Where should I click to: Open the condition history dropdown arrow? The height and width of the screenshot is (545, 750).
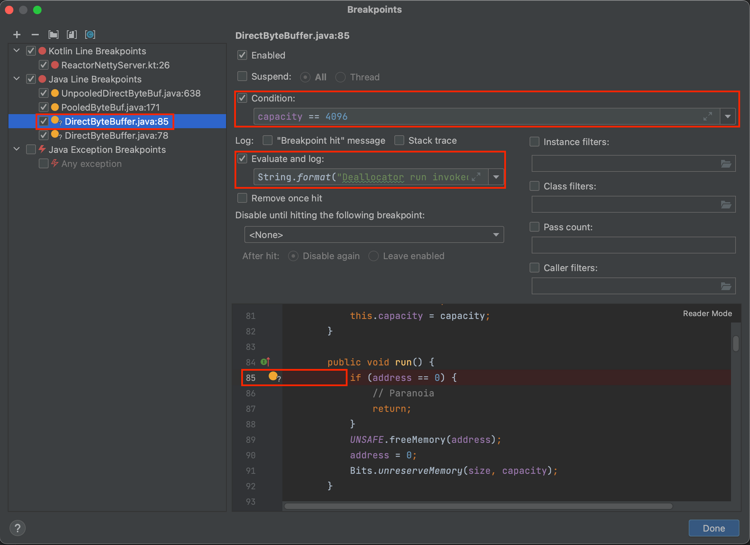[x=728, y=117]
